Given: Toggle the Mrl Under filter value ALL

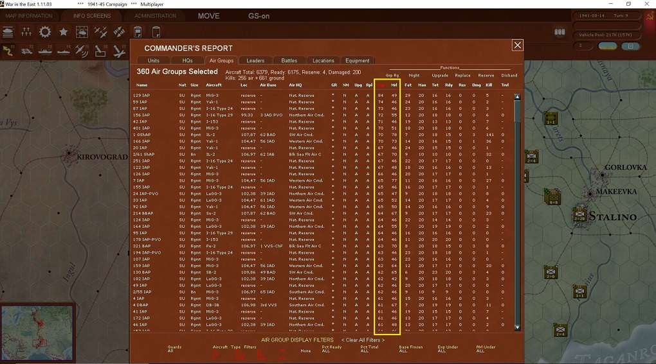Looking at the screenshot, I should 480,351.
